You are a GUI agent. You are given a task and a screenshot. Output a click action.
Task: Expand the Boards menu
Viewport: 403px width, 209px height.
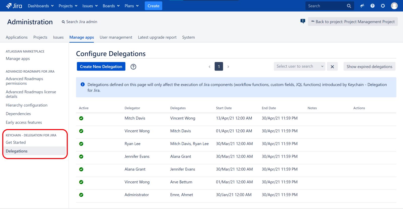click(111, 6)
